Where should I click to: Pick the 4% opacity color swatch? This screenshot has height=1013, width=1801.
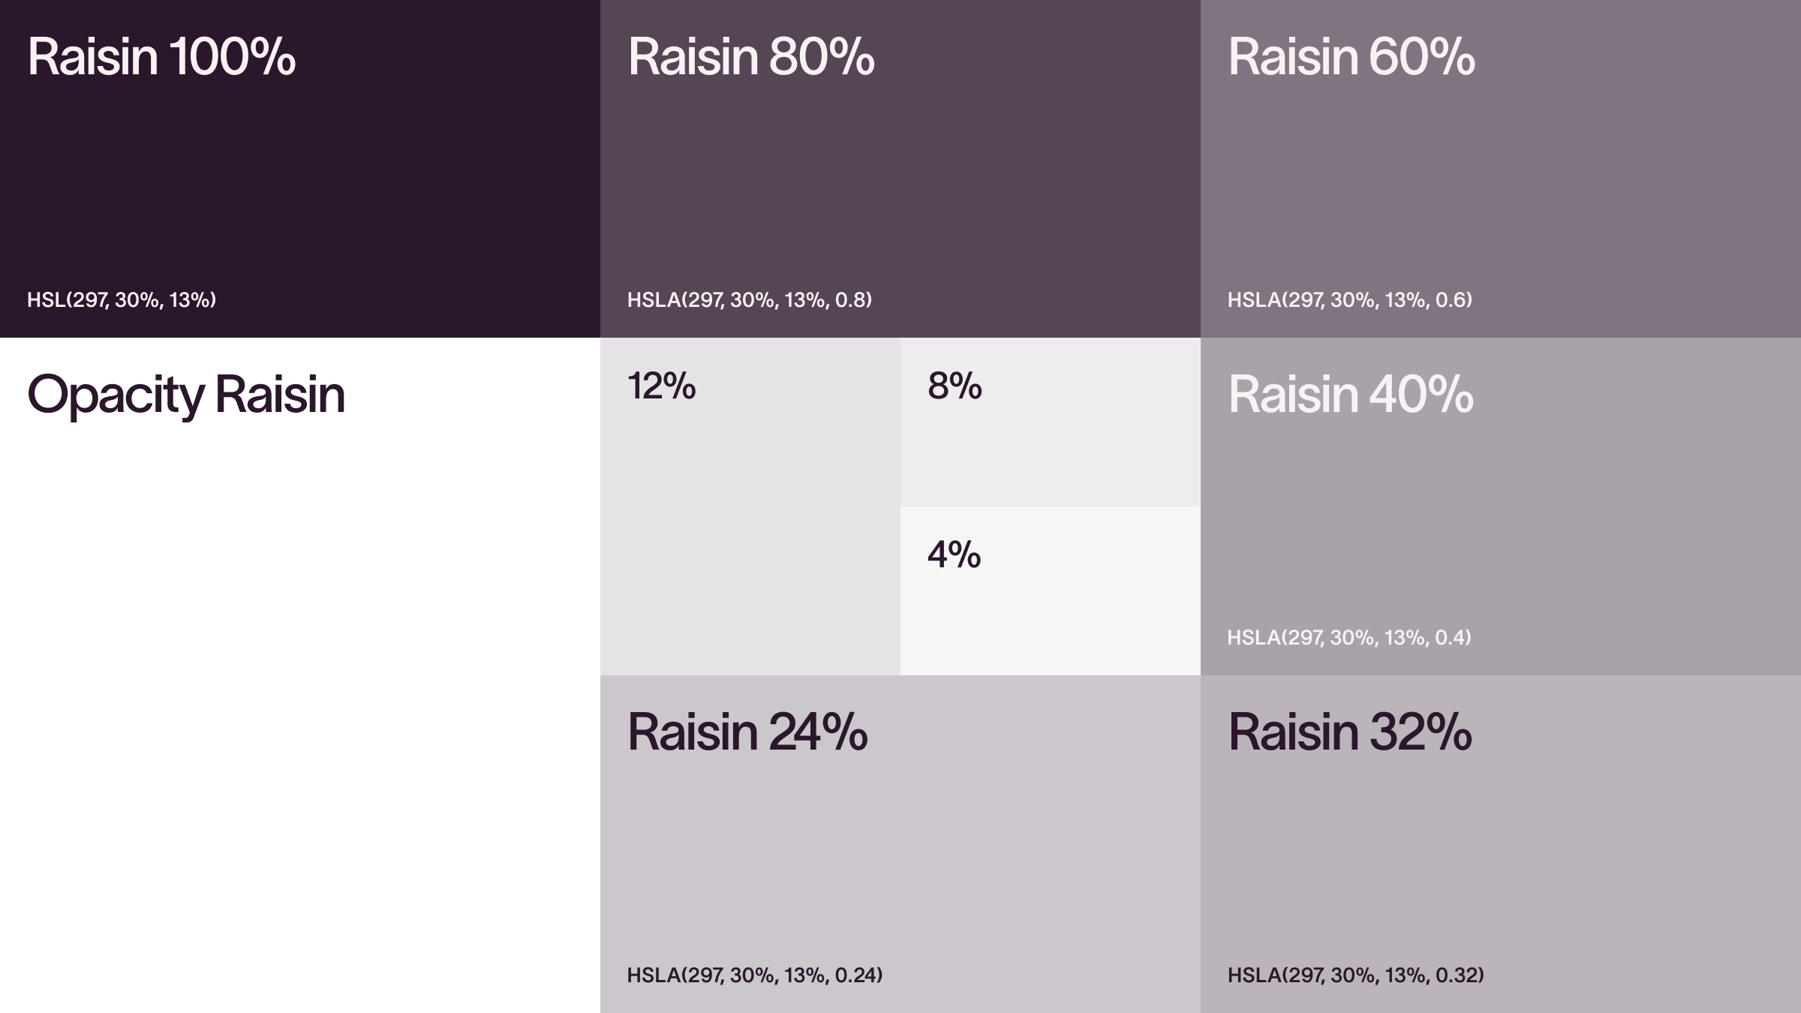tap(1051, 615)
